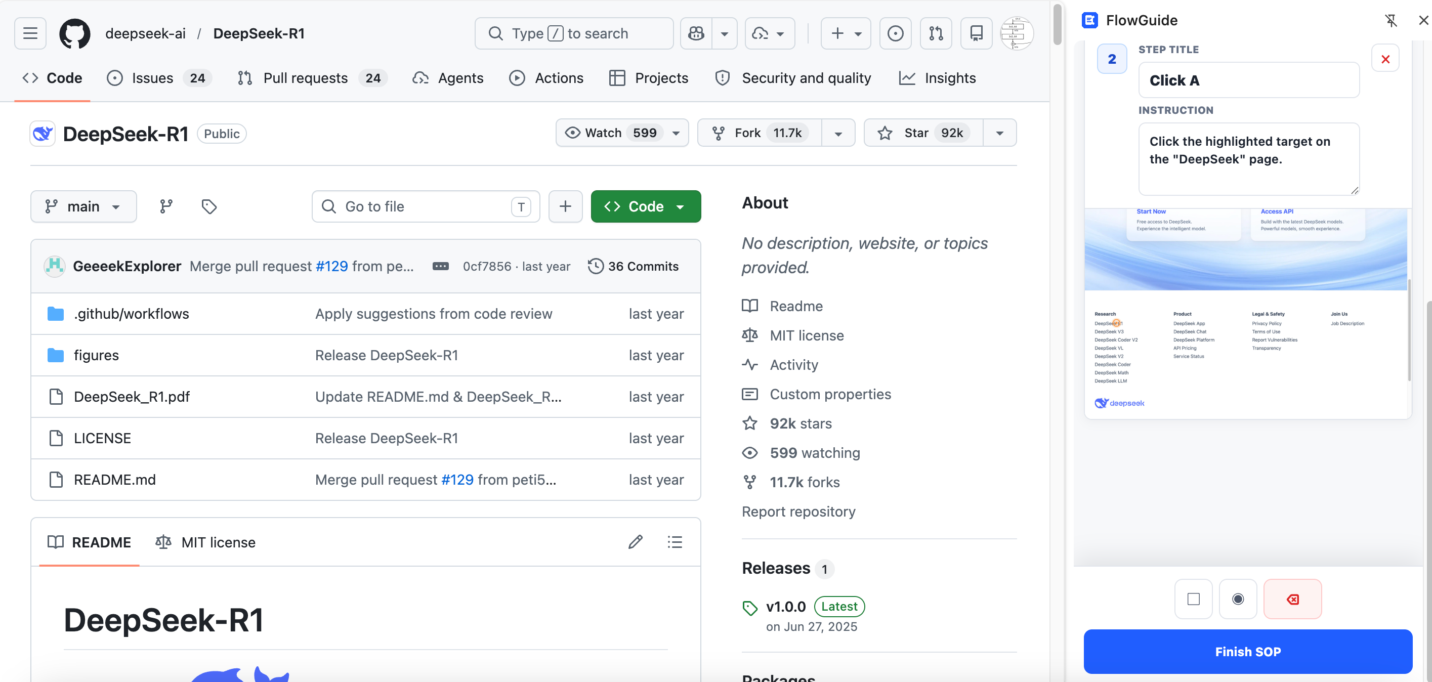The height and width of the screenshot is (682, 1432).
Task: Focus the Type / to search box
Action: [x=574, y=33]
